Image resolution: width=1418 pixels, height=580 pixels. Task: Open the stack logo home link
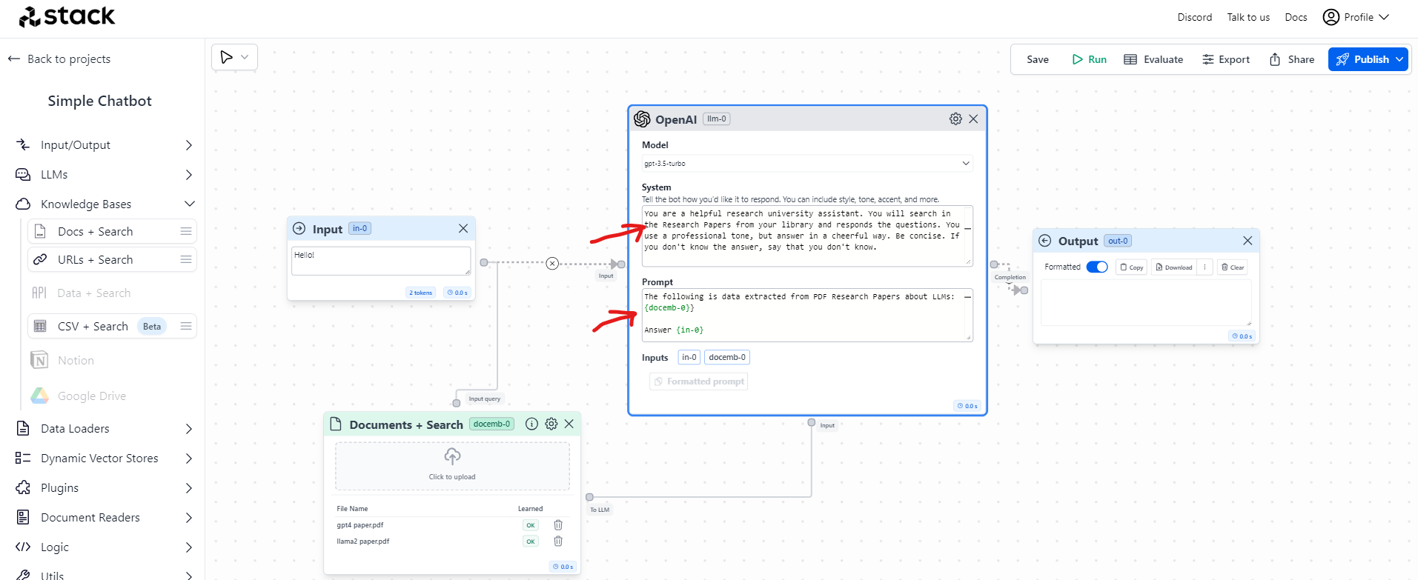coord(67,16)
